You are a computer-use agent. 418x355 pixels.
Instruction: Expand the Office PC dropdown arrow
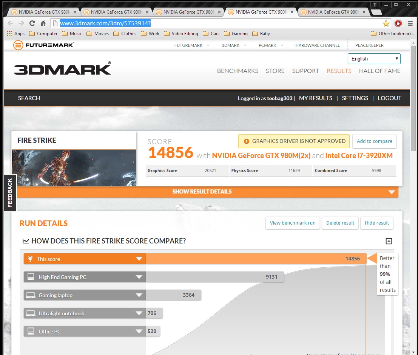click(139, 331)
